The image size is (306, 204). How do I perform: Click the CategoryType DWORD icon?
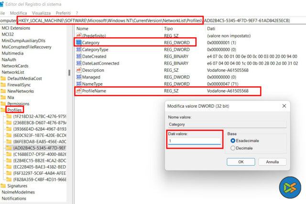(78, 49)
